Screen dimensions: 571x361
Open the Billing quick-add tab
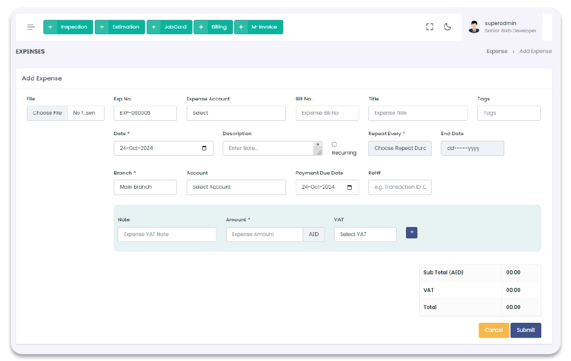[213, 27]
